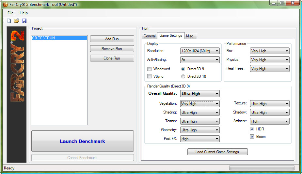Open the Texture quality dropdown
Viewport: 302px width, 174px height.
click(x=270, y=104)
